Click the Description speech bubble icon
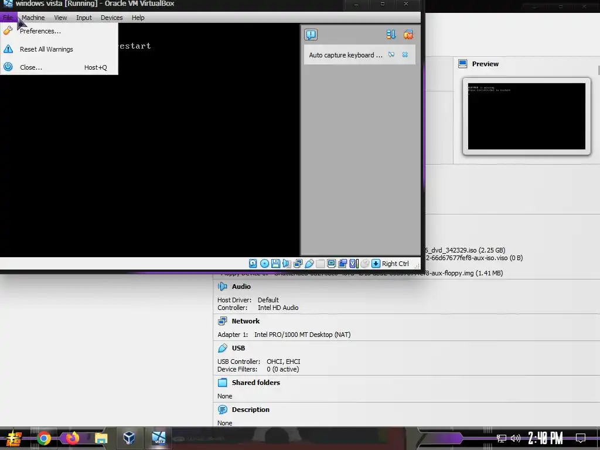 tap(222, 410)
